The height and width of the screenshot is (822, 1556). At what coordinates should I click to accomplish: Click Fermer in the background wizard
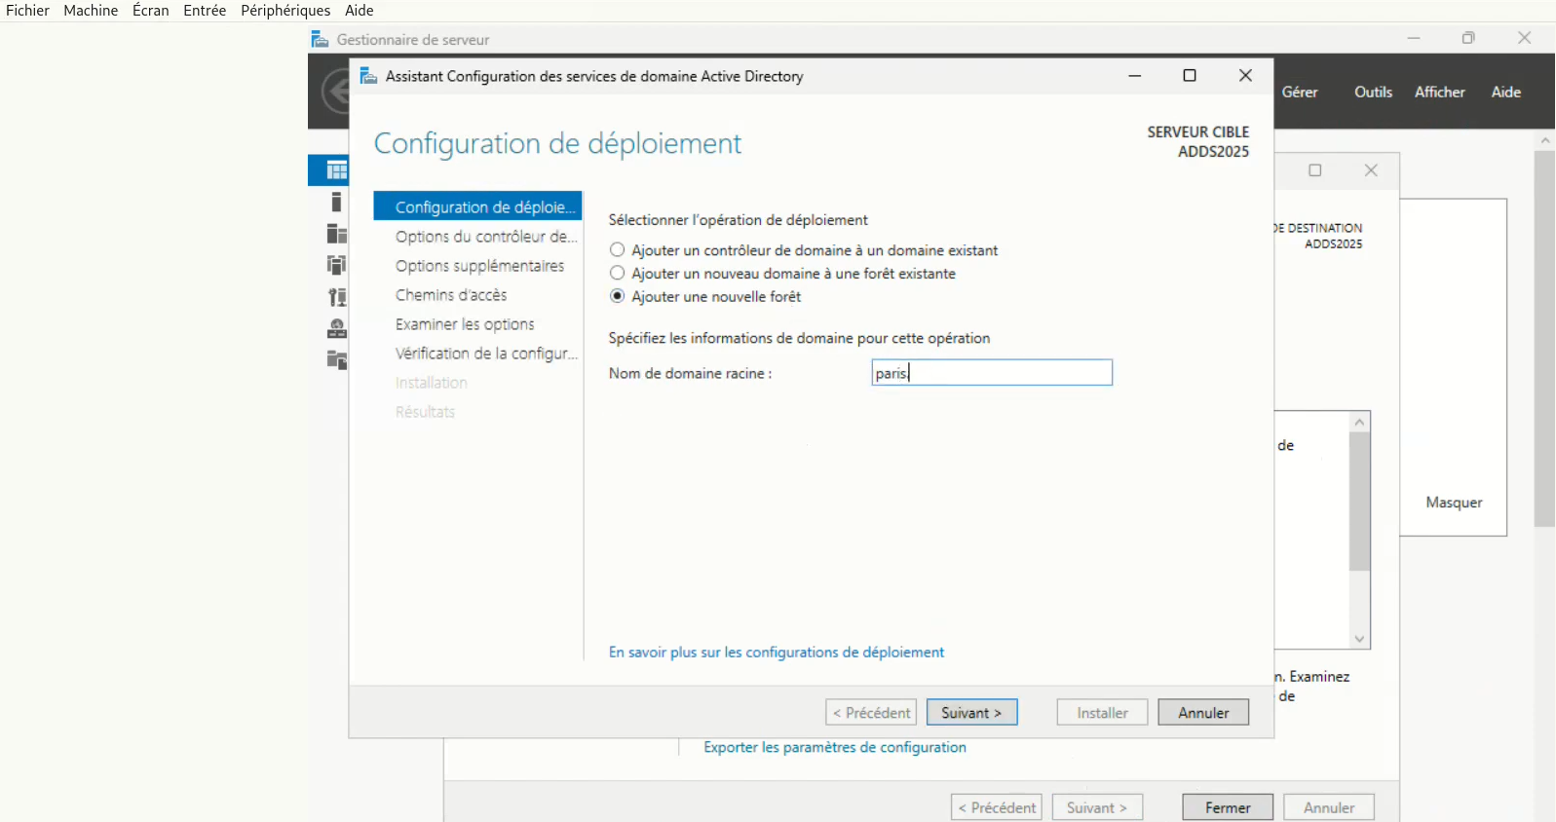pyautogui.click(x=1228, y=807)
